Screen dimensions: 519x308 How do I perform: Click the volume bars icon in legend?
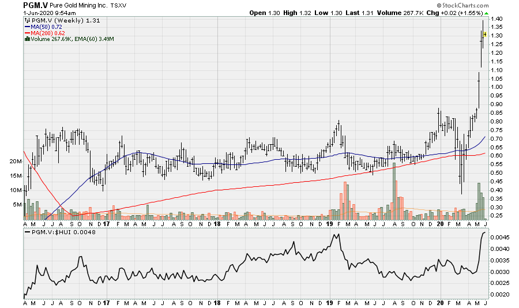[x=28, y=39]
